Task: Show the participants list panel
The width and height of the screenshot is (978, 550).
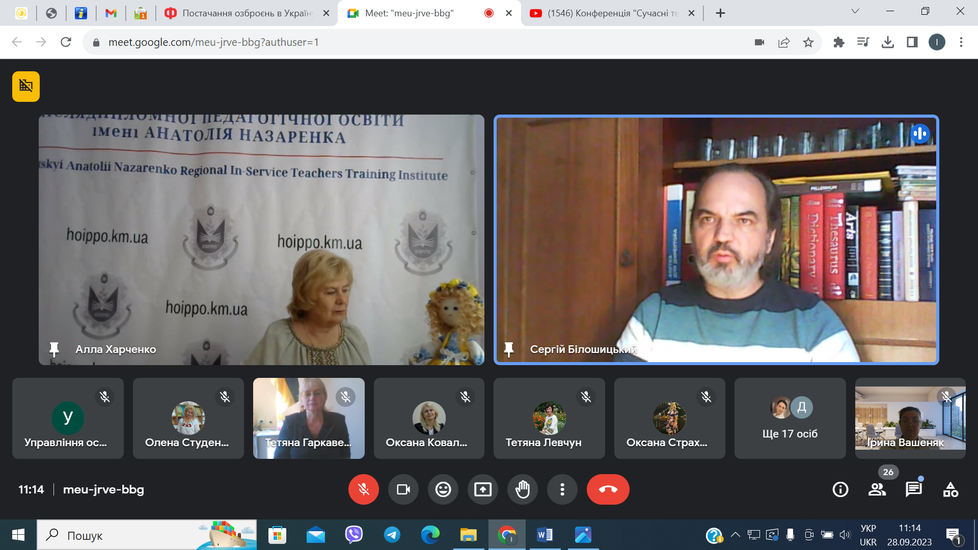Action: 877,489
